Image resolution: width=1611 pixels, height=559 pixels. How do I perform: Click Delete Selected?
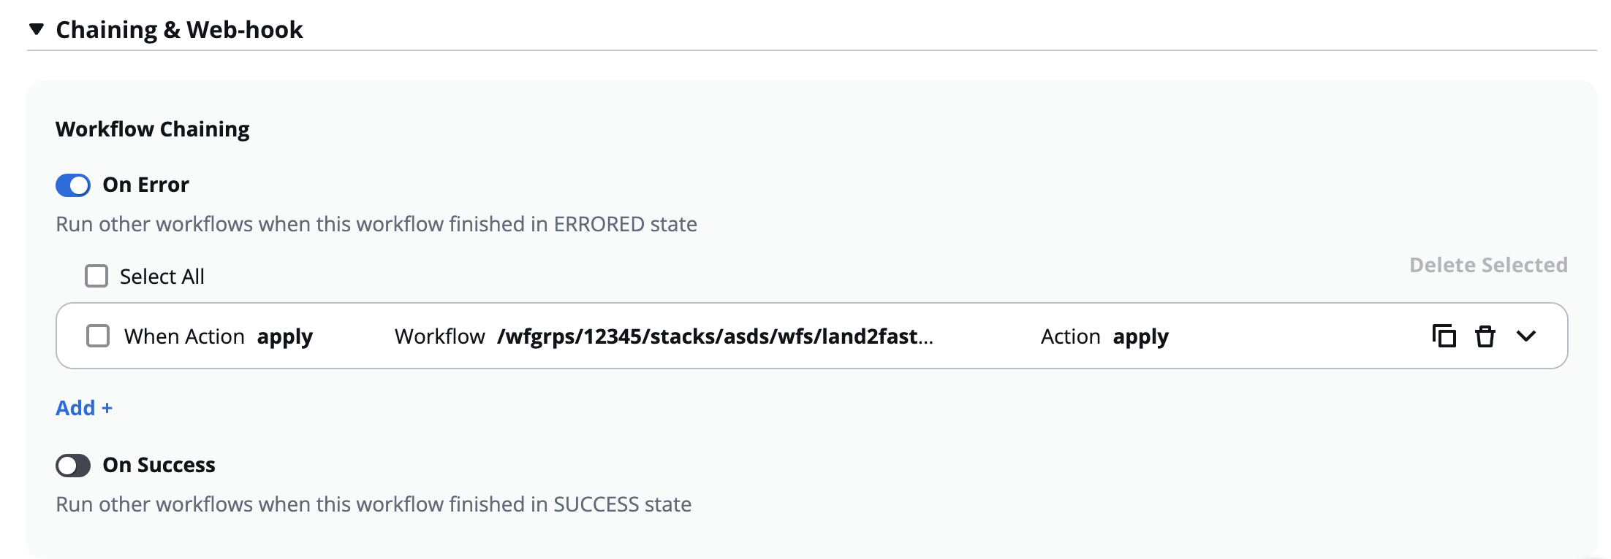click(1488, 265)
